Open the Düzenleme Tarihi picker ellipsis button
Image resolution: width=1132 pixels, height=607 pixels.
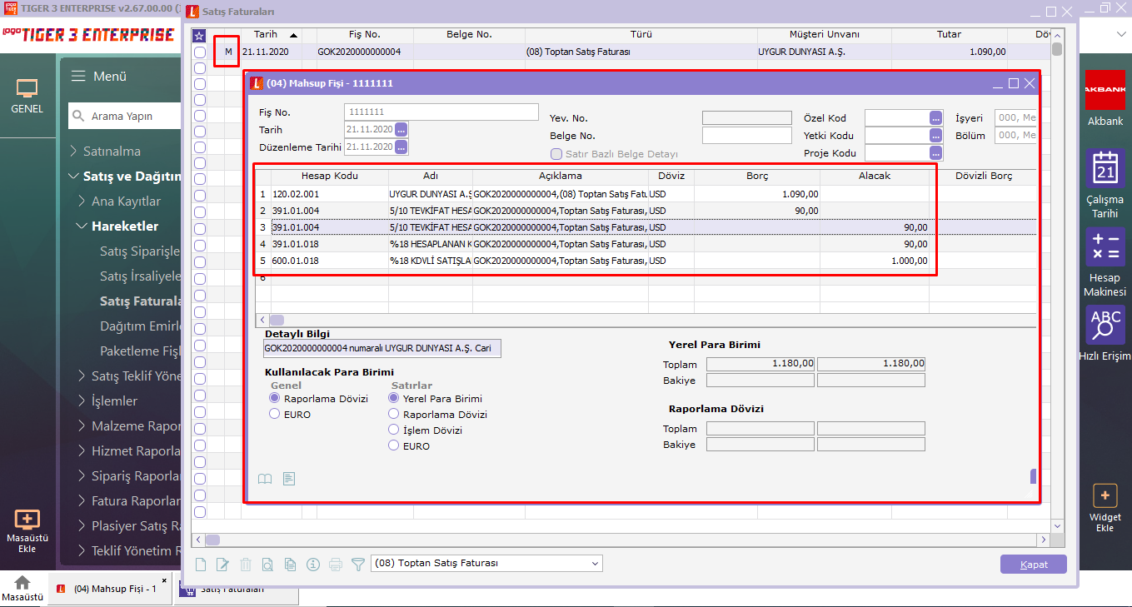tap(401, 147)
